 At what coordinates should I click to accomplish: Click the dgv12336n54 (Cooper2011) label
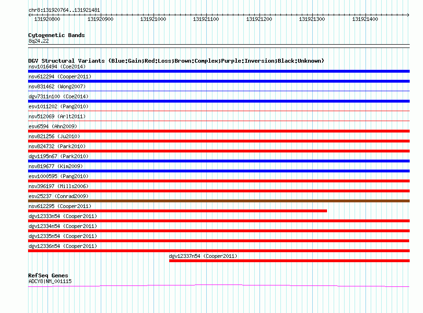[63, 246]
